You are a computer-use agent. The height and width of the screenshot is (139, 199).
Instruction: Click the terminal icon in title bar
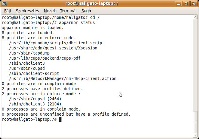click(4, 4)
